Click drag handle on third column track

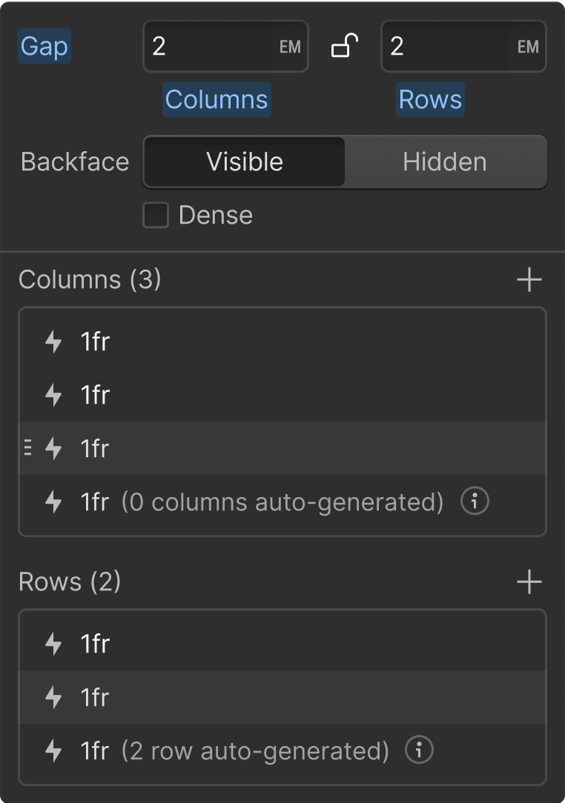coord(28,447)
